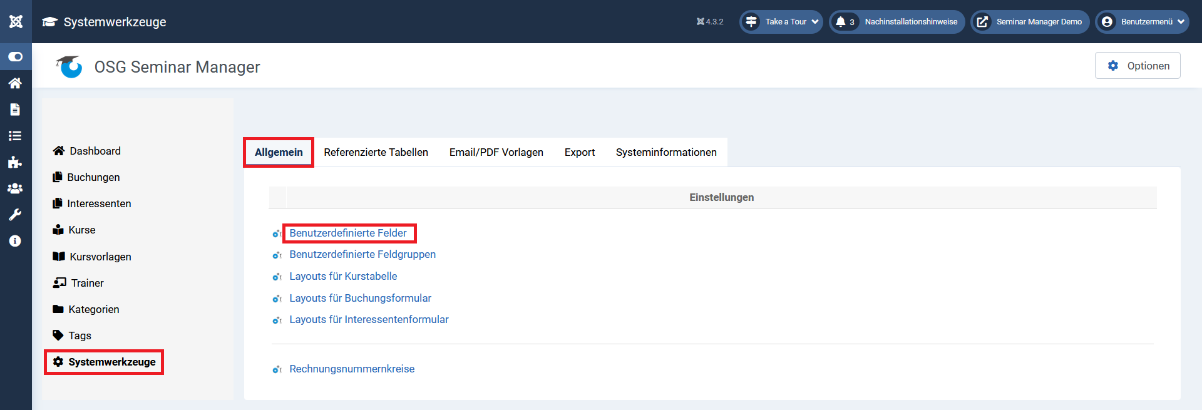Screen dimensions: 1202x410
Task: Toggle the sidebar menu switch
Action: click(x=16, y=57)
